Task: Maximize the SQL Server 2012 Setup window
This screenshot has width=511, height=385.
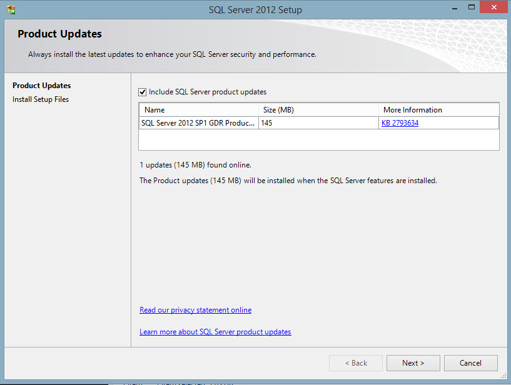Action: pyautogui.click(x=472, y=7)
